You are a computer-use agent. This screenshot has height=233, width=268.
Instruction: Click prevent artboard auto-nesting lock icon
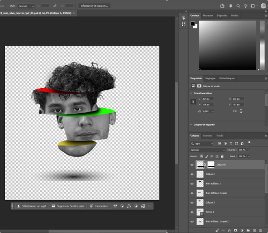point(217,157)
